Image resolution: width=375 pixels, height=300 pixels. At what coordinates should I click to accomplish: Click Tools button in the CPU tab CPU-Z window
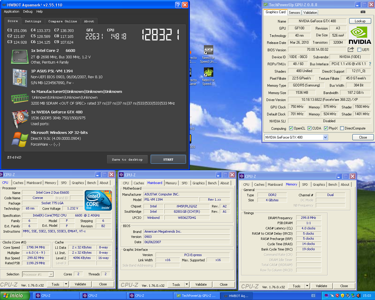tap(55, 284)
